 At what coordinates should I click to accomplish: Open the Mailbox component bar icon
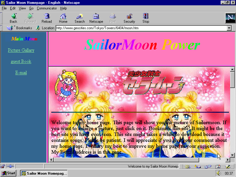198,166
